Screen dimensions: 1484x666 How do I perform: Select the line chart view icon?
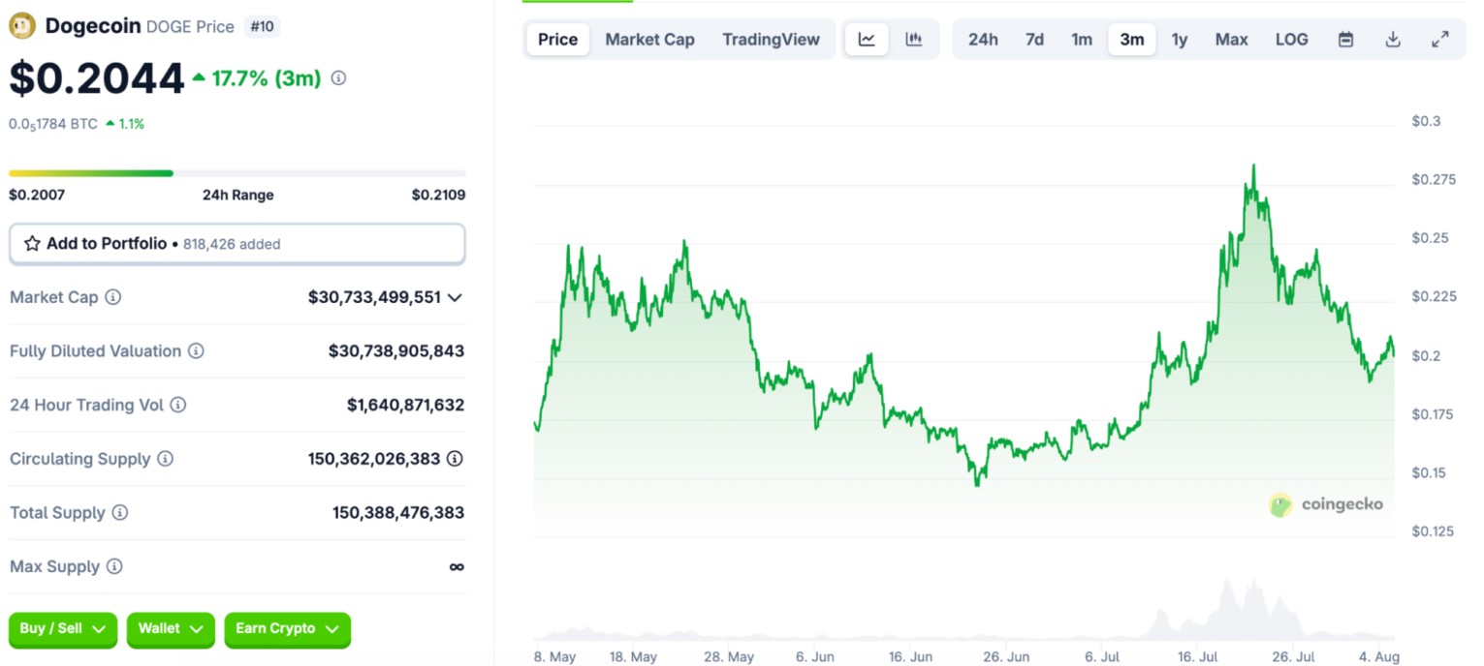click(x=866, y=39)
